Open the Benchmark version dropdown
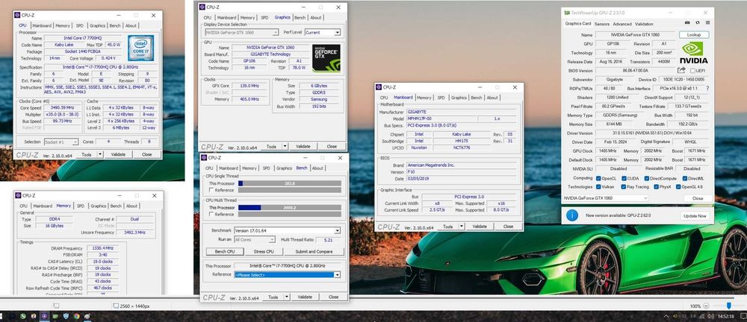 pyautogui.click(x=336, y=230)
